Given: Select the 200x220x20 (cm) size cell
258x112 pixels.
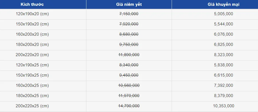Looking at the screenshot, I should tap(32, 55).
